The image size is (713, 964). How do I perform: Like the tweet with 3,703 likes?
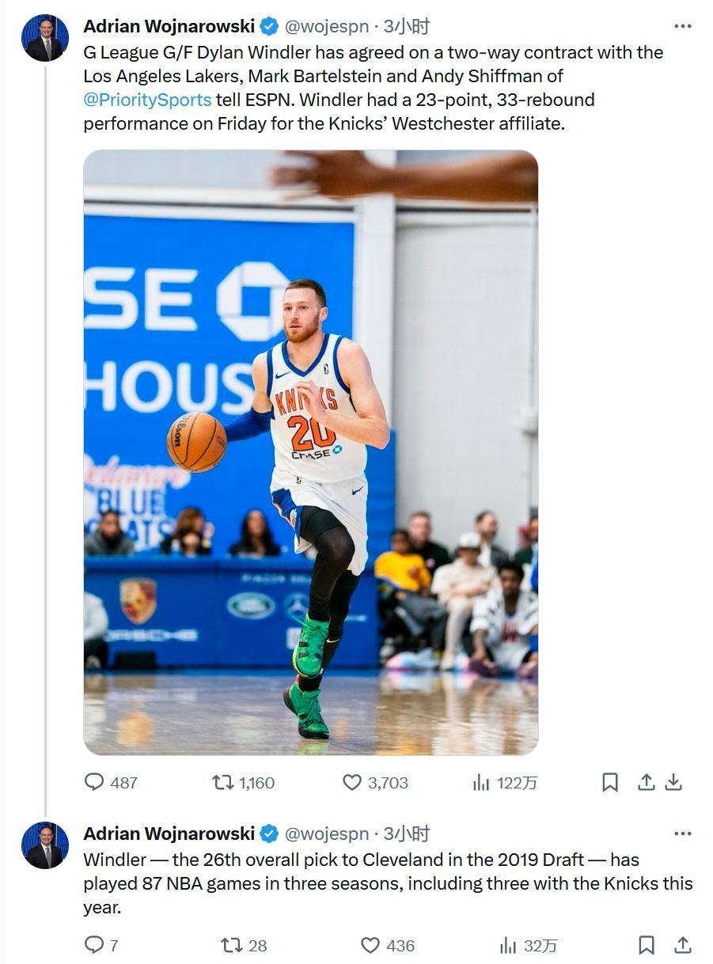coord(352,782)
